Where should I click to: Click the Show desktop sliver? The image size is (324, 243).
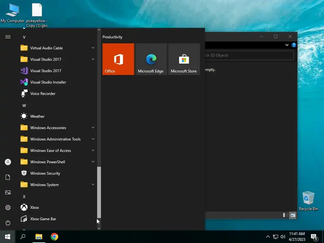pyautogui.click(x=323, y=237)
